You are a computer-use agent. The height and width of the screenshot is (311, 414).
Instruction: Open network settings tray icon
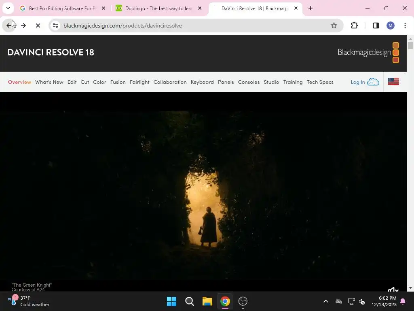(351, 301)
